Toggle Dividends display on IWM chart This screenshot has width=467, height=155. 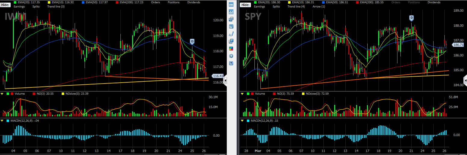coord(194,2)
